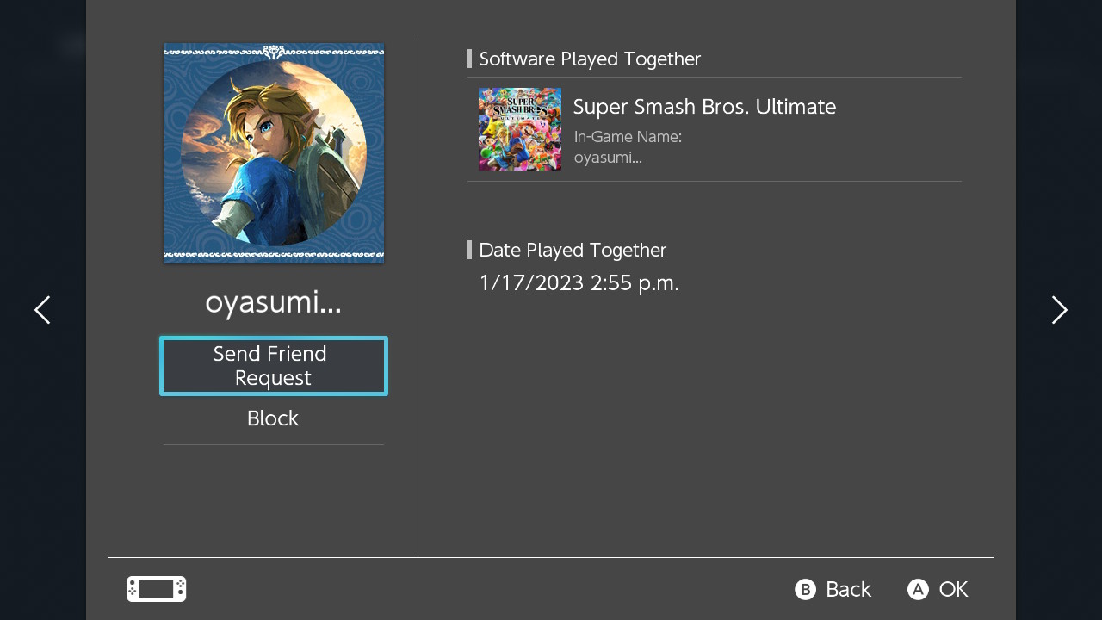Select the Block option

[273, 418]
